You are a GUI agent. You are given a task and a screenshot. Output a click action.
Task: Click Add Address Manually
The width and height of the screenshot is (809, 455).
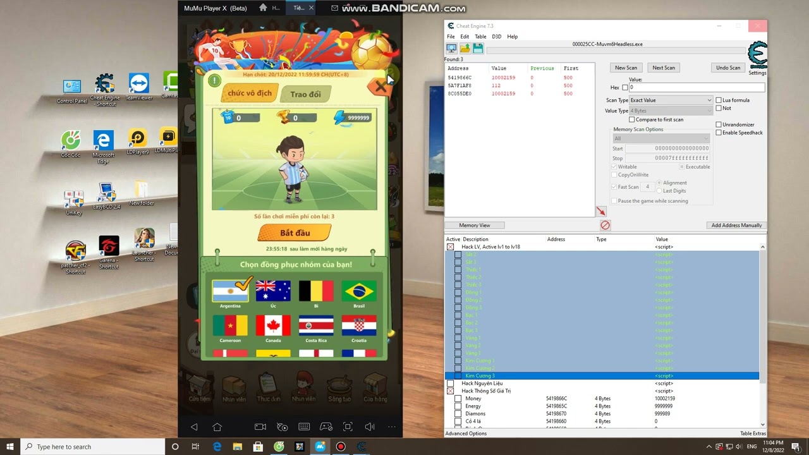[736, 225]
